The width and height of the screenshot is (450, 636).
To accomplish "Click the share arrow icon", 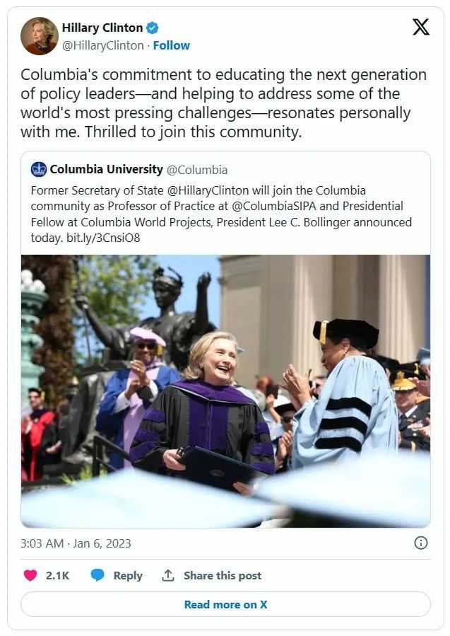I will [x=168, y=575].
